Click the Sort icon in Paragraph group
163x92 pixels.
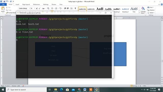pos(71,8)
